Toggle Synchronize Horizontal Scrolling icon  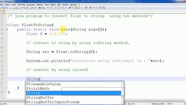[59, 8]
